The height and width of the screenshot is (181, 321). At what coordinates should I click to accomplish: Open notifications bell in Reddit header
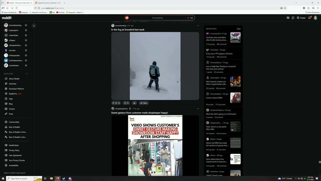[x=309, y=18]
